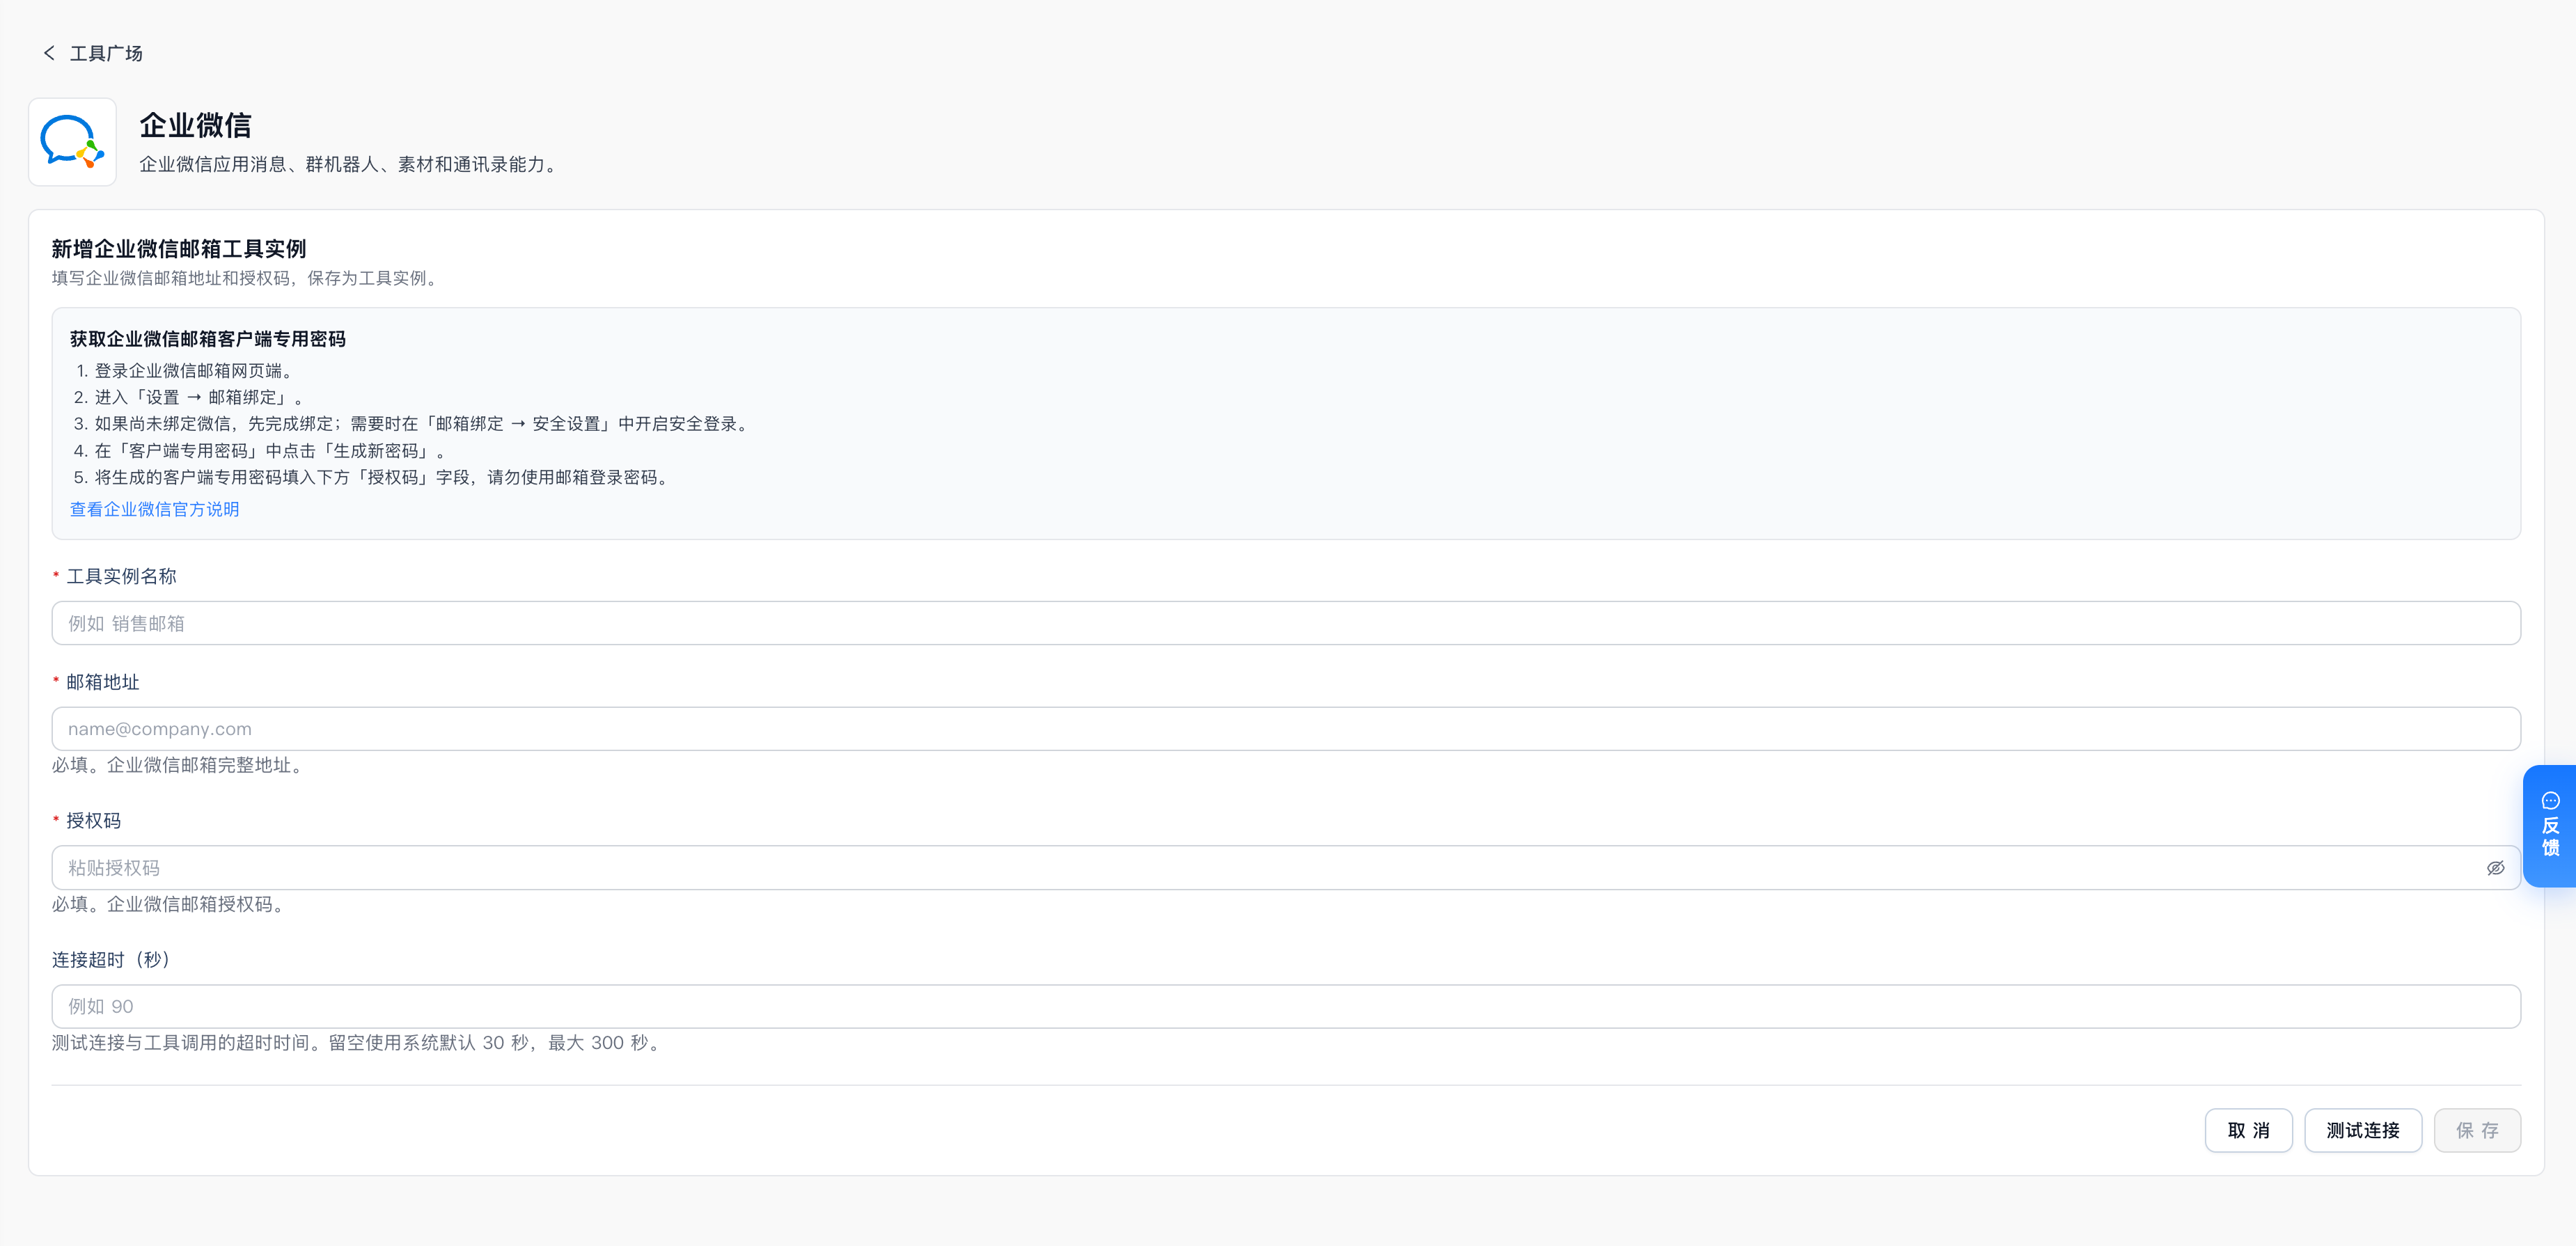Focus the 连接超时 seconds input

pyautogui.click(x=1286, y=1006)
